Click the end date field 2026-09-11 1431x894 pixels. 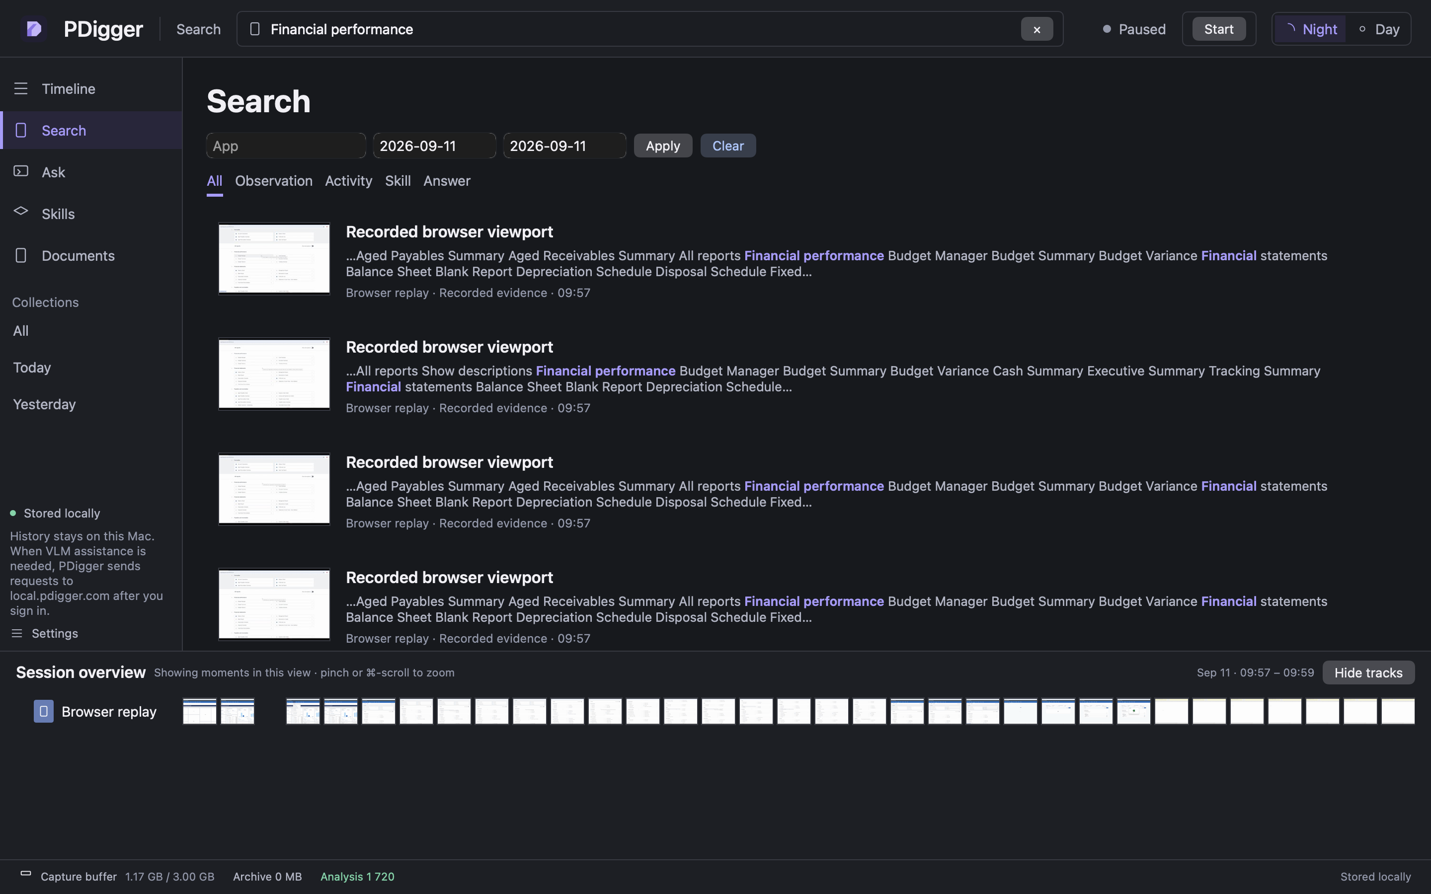(x=565, y=146)
